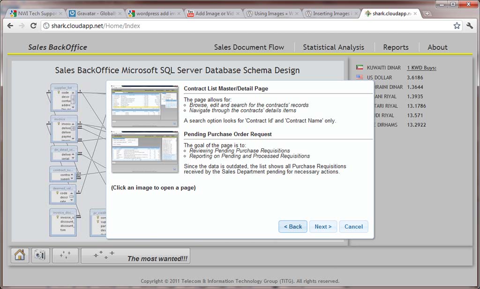Open the Chrome wrench settings menu

point(470,26)
